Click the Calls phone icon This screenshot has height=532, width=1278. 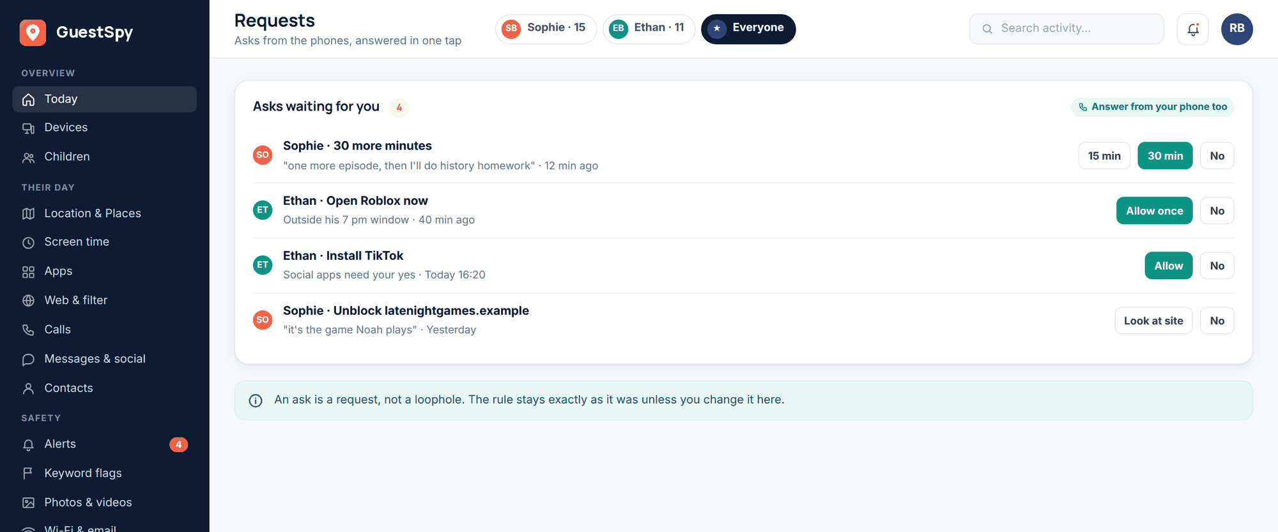click(x=28, y=330)
